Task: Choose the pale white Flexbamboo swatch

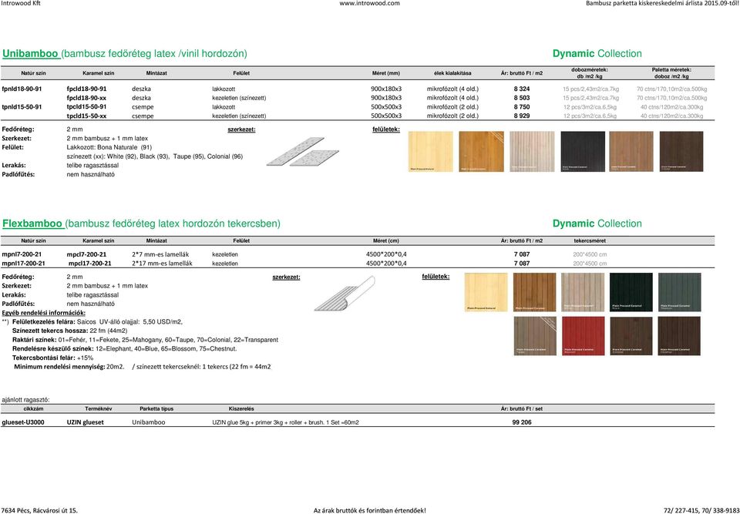Action: (583, 292)
